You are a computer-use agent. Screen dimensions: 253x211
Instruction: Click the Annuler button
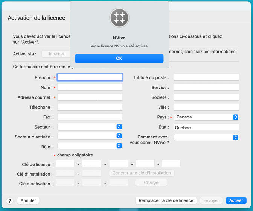tap(28, 200)
